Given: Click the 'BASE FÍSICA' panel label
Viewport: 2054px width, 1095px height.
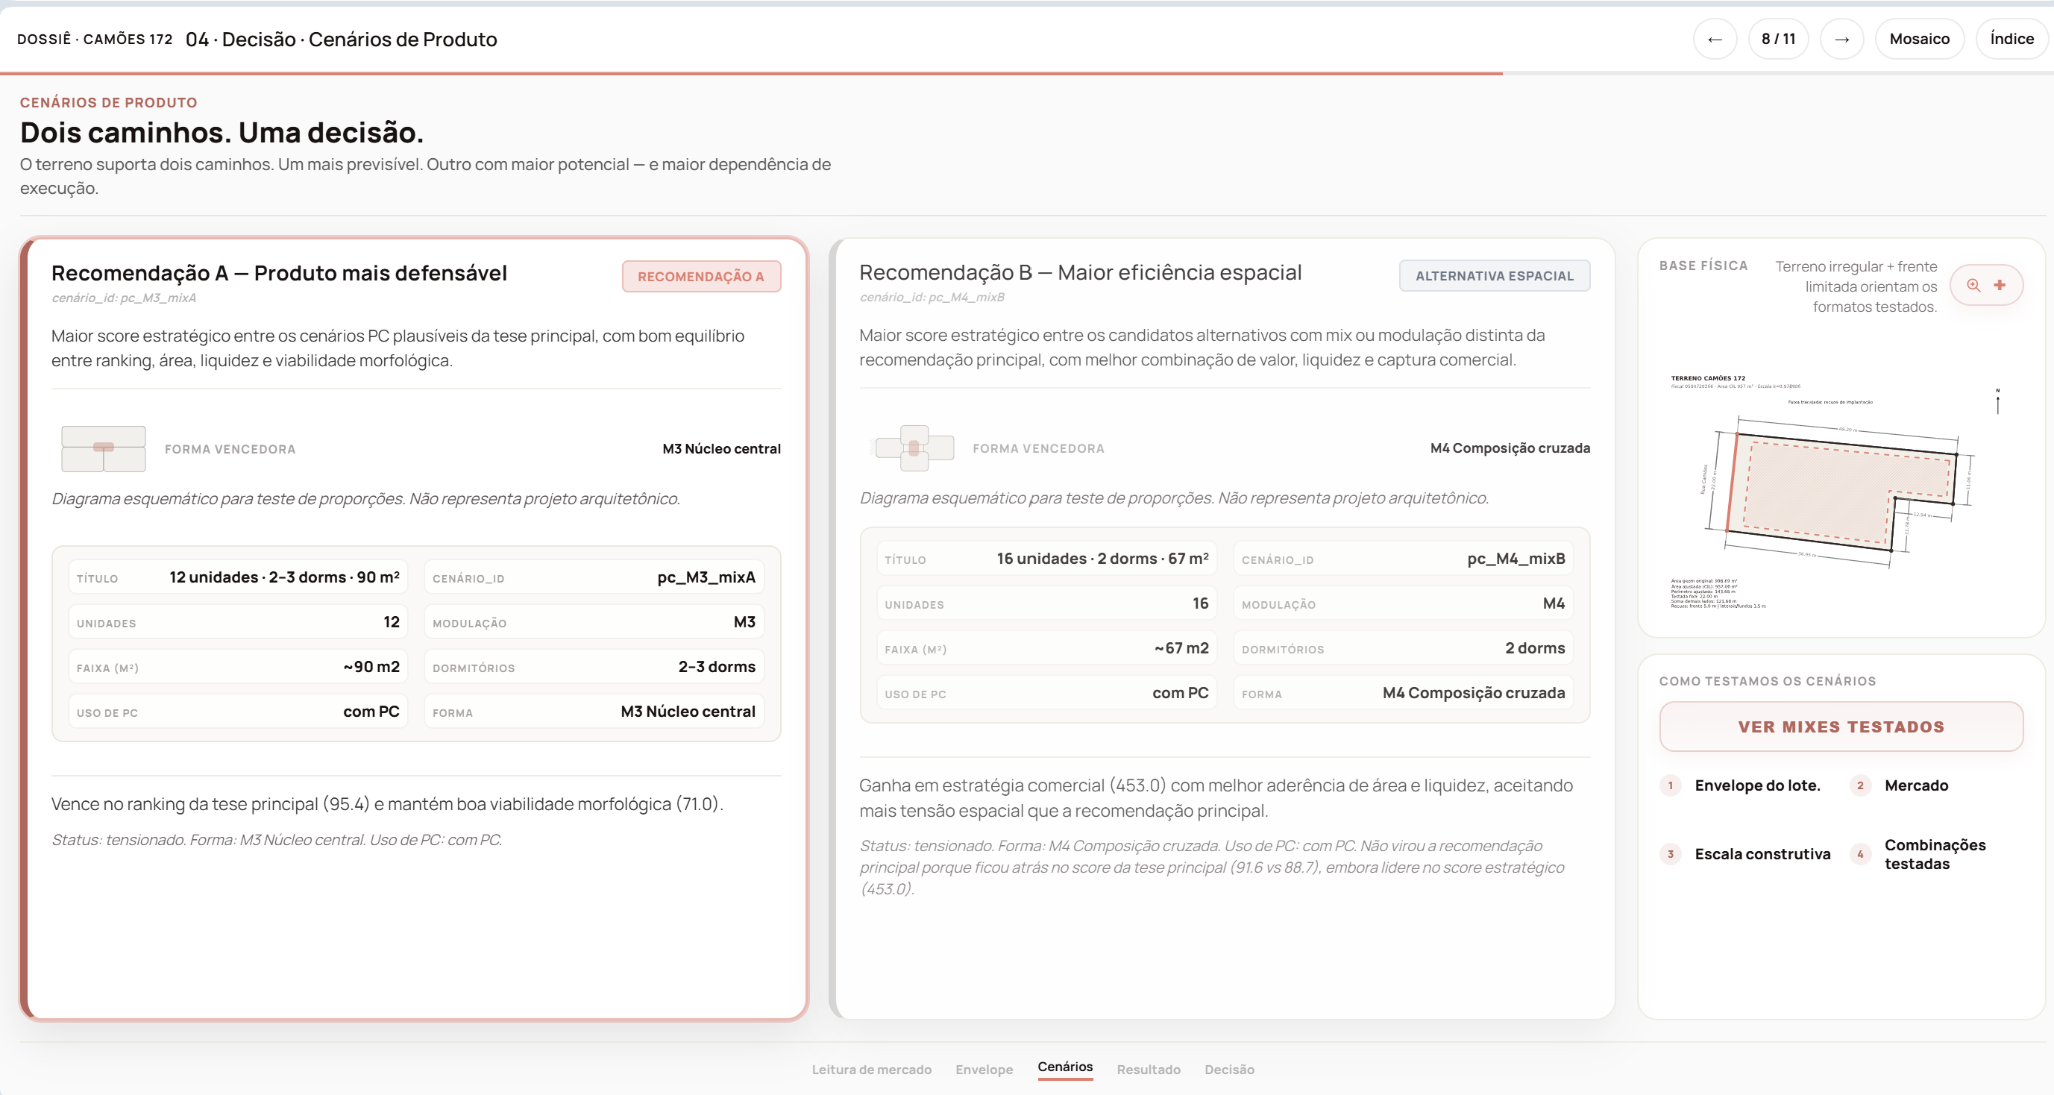Looking at the screenshot, I should pyautogui.click(x=1703, y=266).
